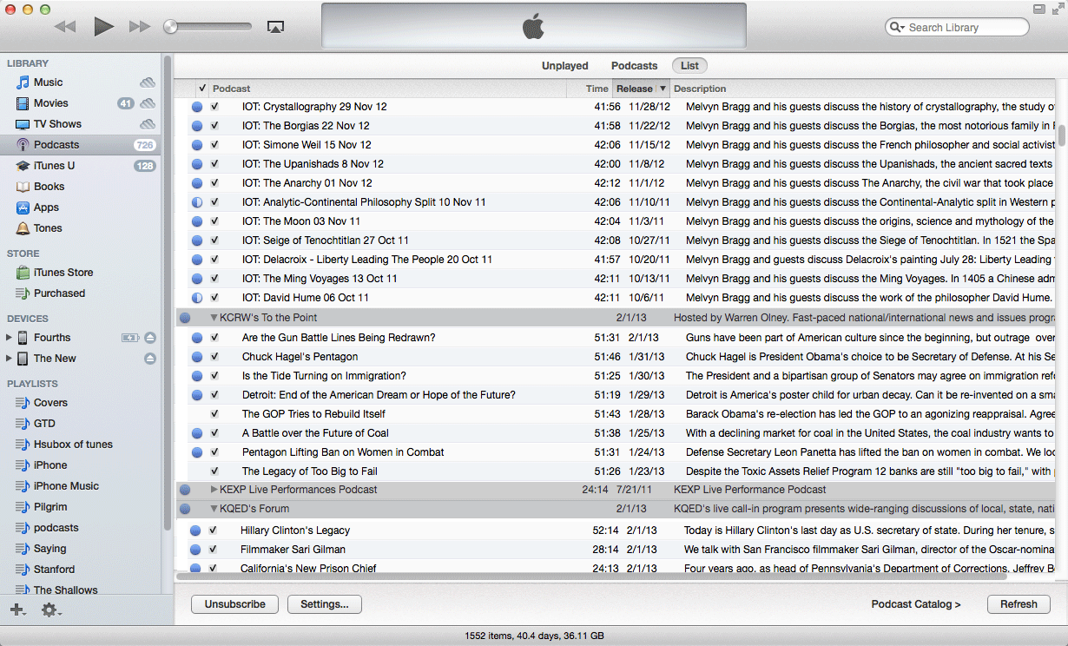
Task: Click the horizontal scrollbar of episode list
Action: 591,576
